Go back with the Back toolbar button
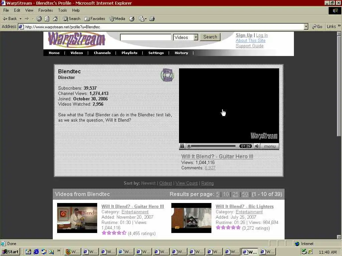Viewport: 342px width, 256px height. coord(10,19)
